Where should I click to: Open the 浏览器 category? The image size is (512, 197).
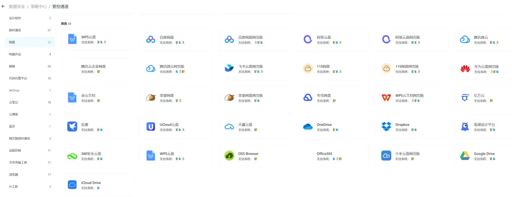pos(30,175)
